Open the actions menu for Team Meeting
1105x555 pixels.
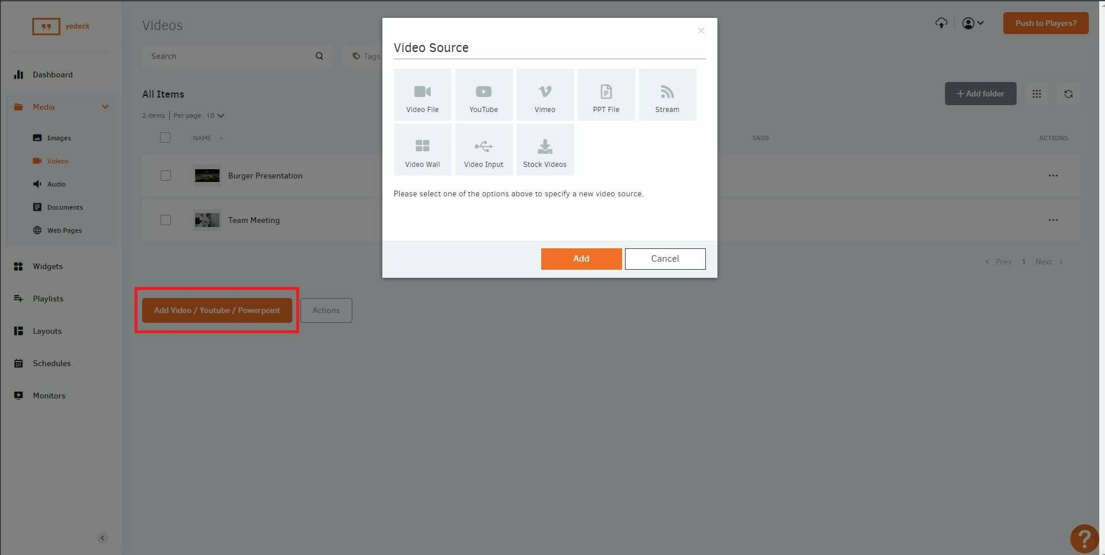coord(1053,220)
